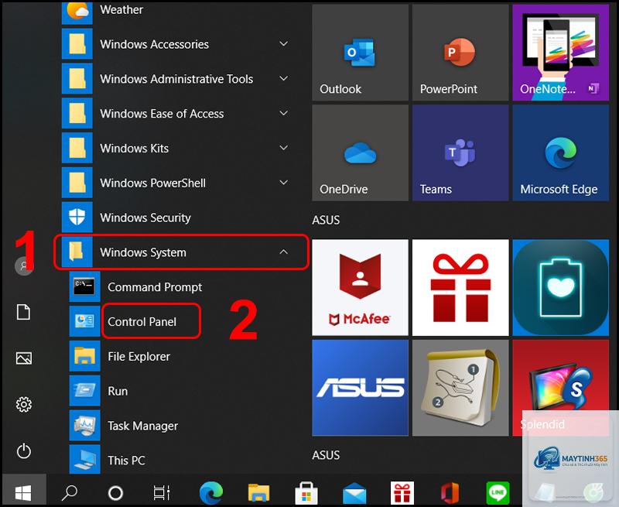Image resolution: width=619 pixels, height=507 pixels.
Task: Click the red gift box tile
Action: [460, 287]
